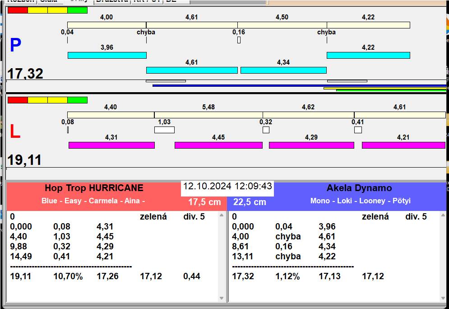Click the 0,16 changeover marker in P lane
This screenshot has height=309, width=449.
239,40
